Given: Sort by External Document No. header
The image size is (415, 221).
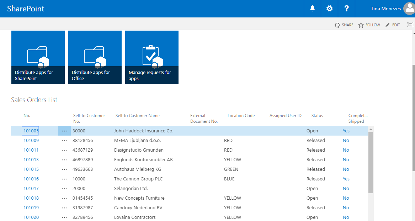Looking at the screenshot, I should (204, 119).
